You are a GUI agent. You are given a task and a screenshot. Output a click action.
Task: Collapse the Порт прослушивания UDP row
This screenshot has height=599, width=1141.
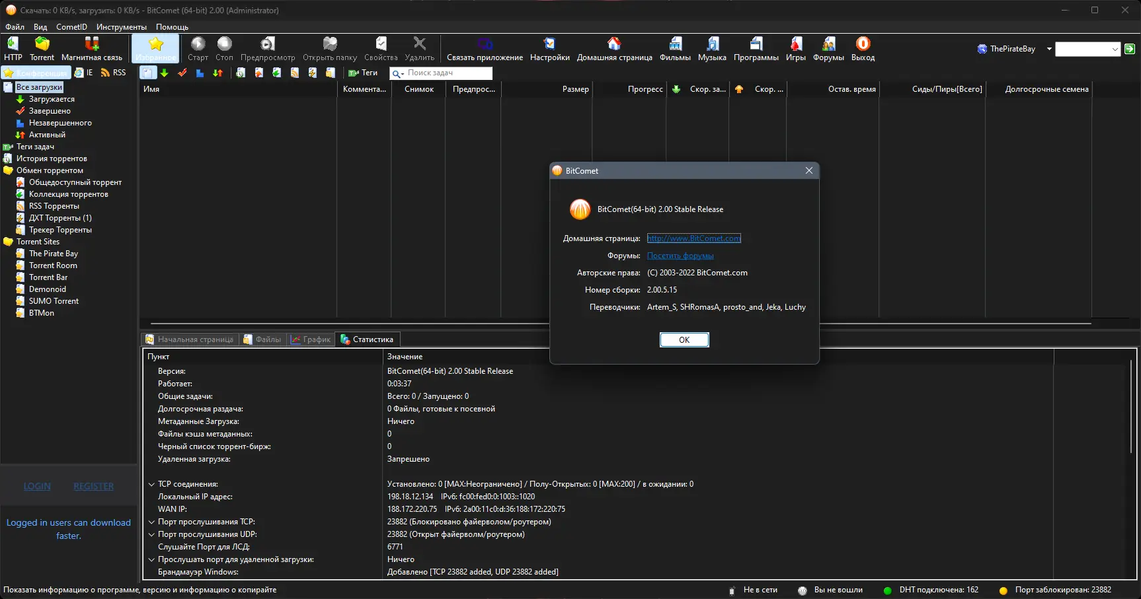coord(151,534)
